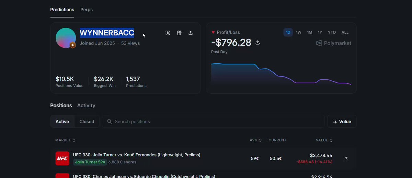The width and height of the screenshot is (412, 178).
Task: Click the Jalin Turner 59¢ outcome badge
Action: click(x=90, y=162)
